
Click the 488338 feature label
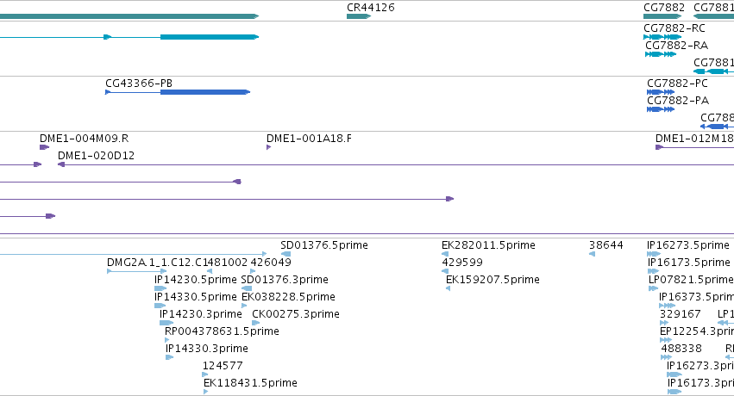(x=681, y=349)
